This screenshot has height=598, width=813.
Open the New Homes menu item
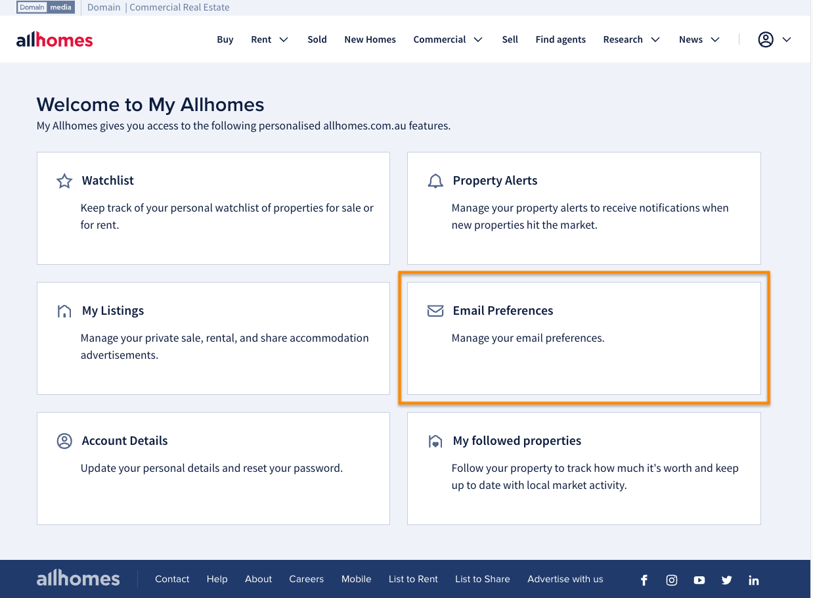pos(370,39)
